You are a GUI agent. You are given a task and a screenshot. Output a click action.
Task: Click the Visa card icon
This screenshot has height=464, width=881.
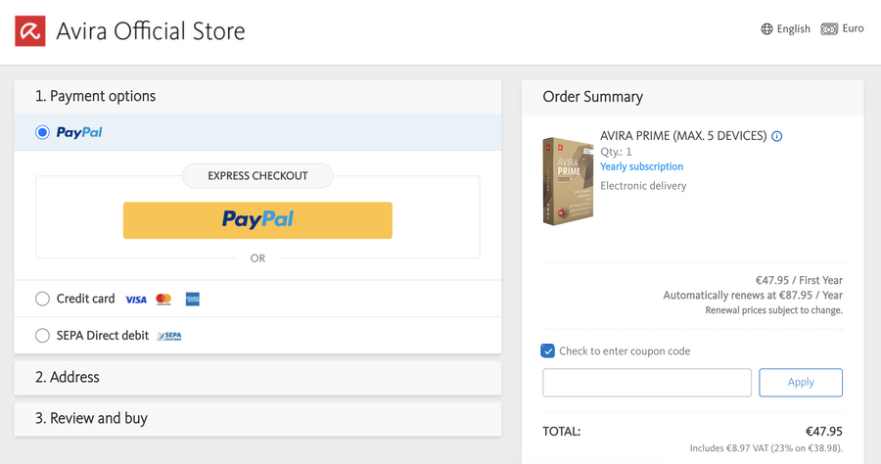[x=136, y=300]
